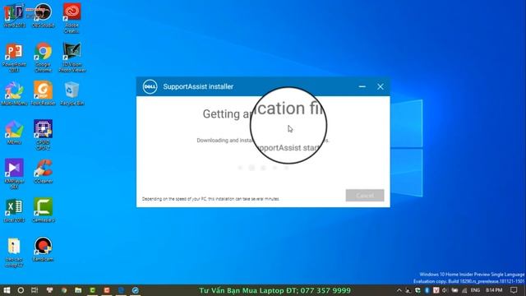This screenshot has width=526, height=296.
Task: Select the KMPlayer 64X desktop icon
Action: coord(14,173)
